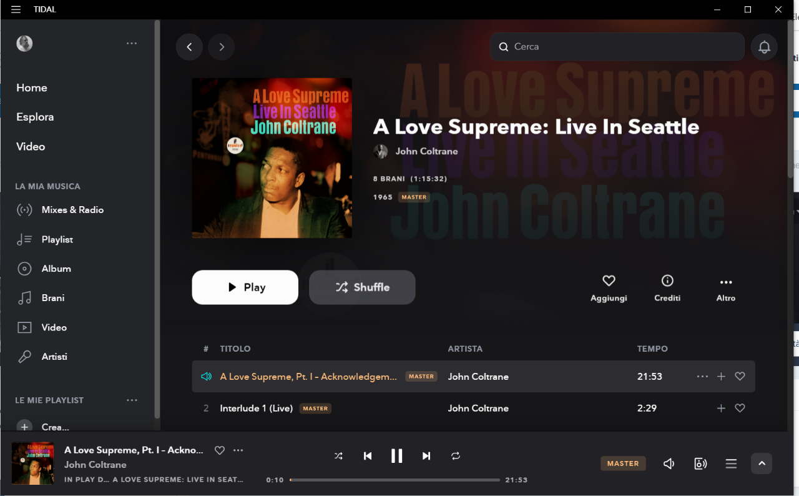This screenshot has width=799, height=496.
Task: Add album to favorites with Aggiungi heart
Action: [x=609, y=289]
